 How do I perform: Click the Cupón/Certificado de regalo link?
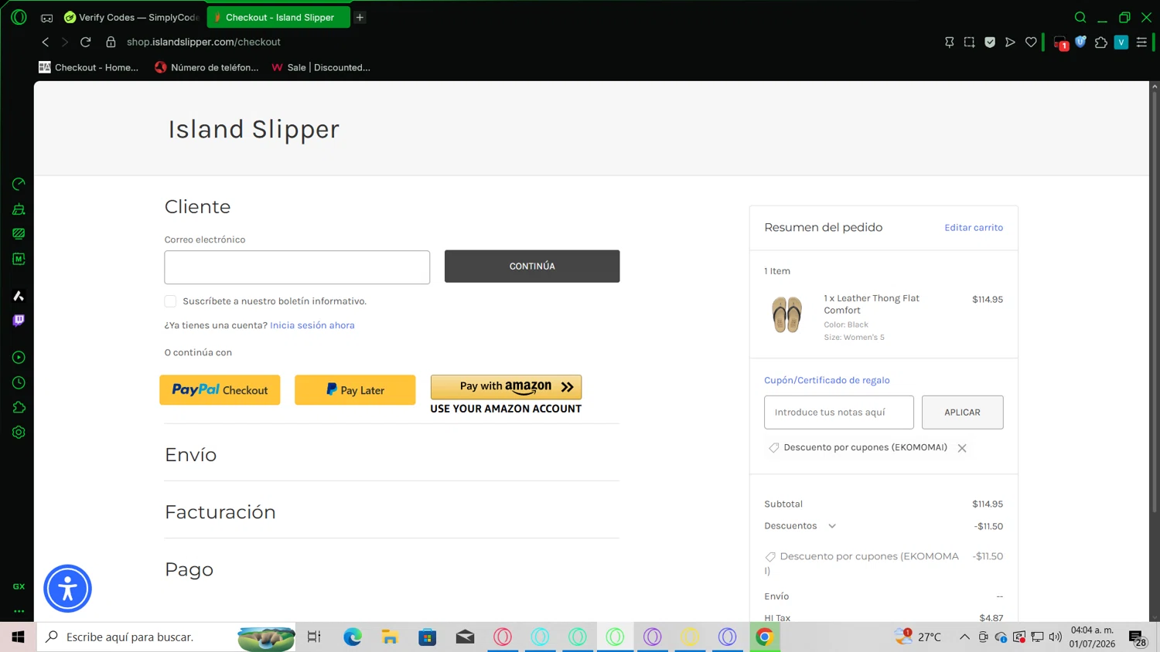827,380
